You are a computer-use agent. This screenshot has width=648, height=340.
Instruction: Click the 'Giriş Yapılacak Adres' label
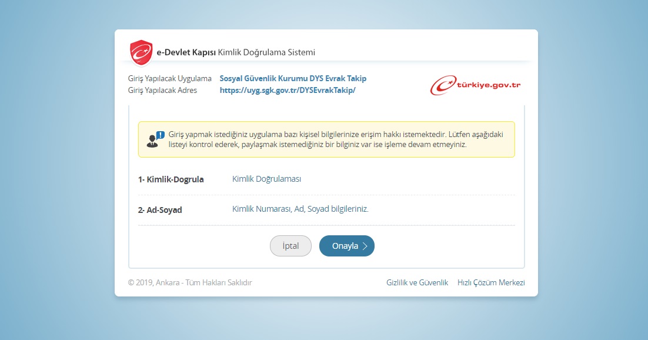point(162,90)
